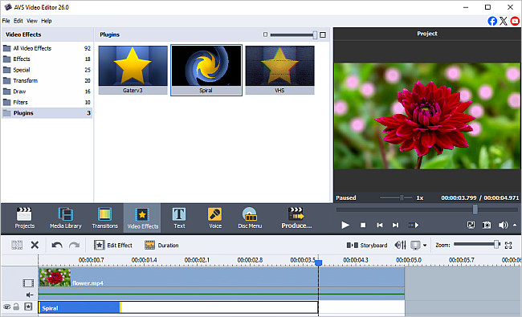Open All Video Effects folder

47,48
